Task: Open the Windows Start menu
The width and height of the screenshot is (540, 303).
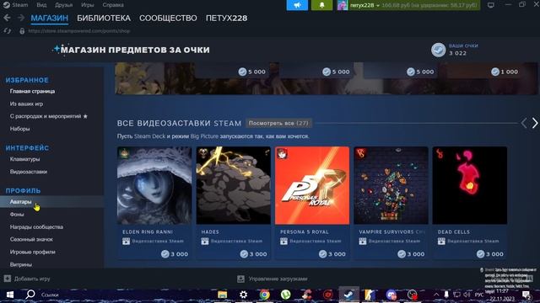Action: pos(10,295)
